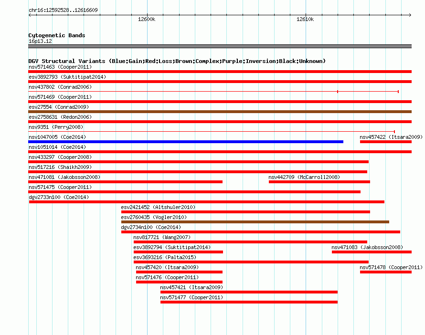Open the nsv1047005 (Coe2014) gain variant label
Viewport: 425px width, 335px height.
[57, 137]
